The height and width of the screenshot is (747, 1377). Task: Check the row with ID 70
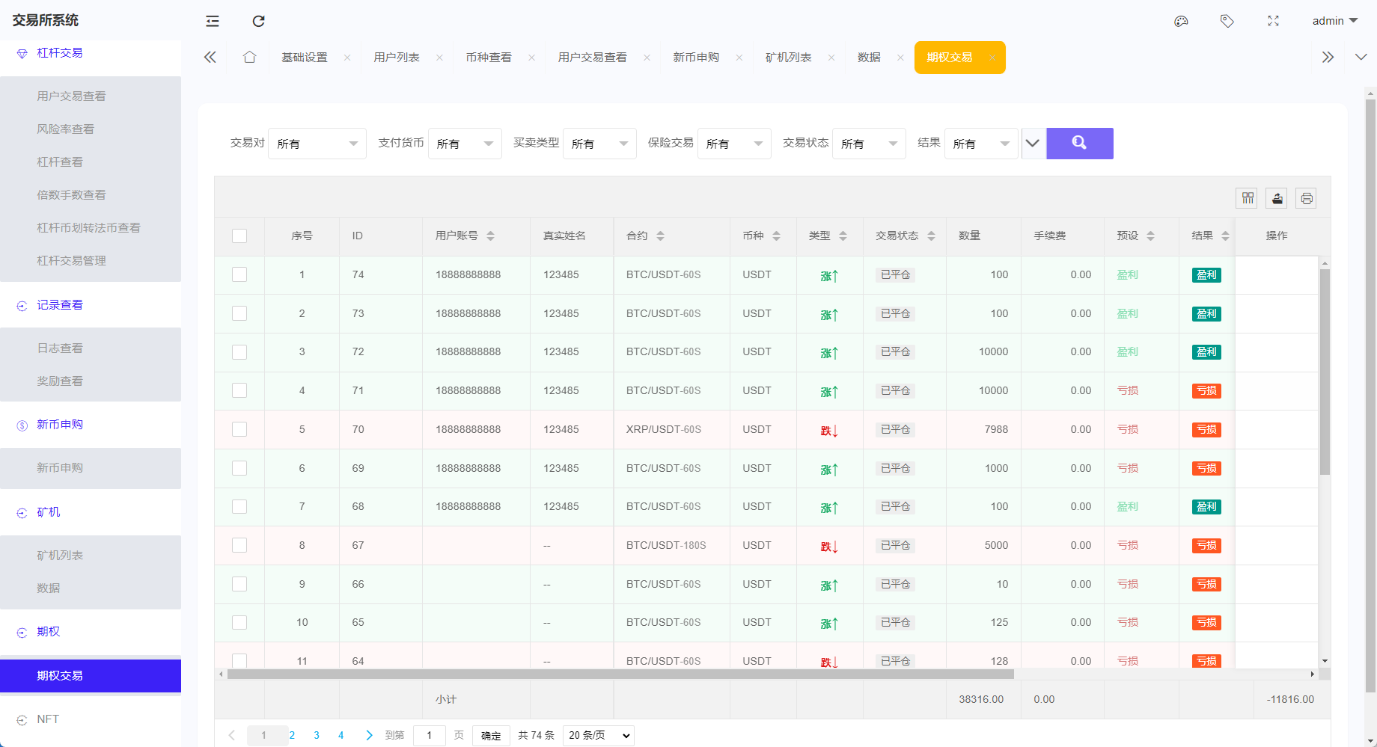point(239,430)
